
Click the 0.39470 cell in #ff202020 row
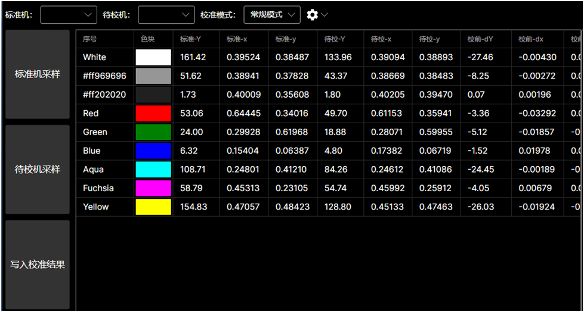click(436, 95)
